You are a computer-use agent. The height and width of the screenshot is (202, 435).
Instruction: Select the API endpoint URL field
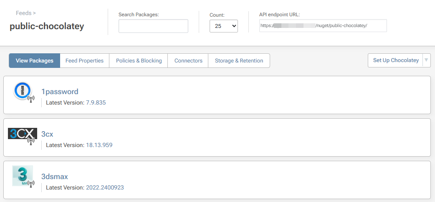tap(323, 26)
